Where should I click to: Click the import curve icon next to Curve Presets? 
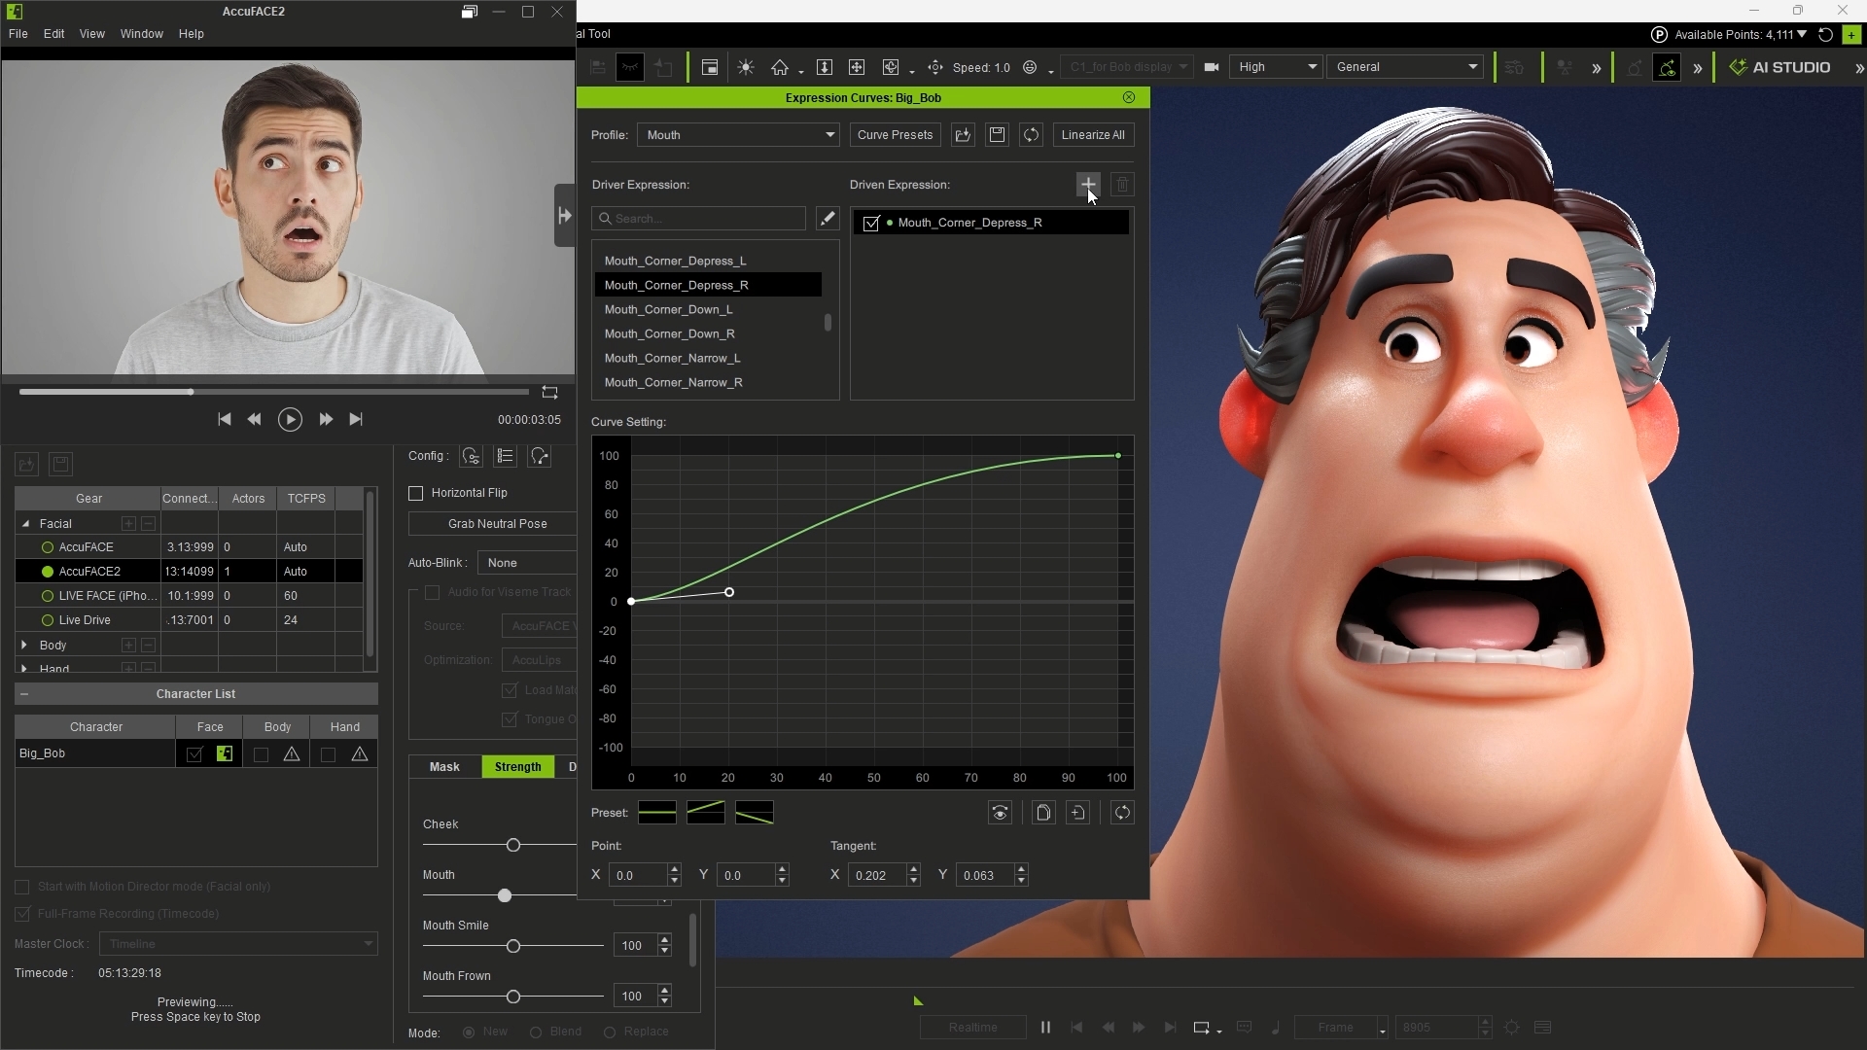pos(963,135)
